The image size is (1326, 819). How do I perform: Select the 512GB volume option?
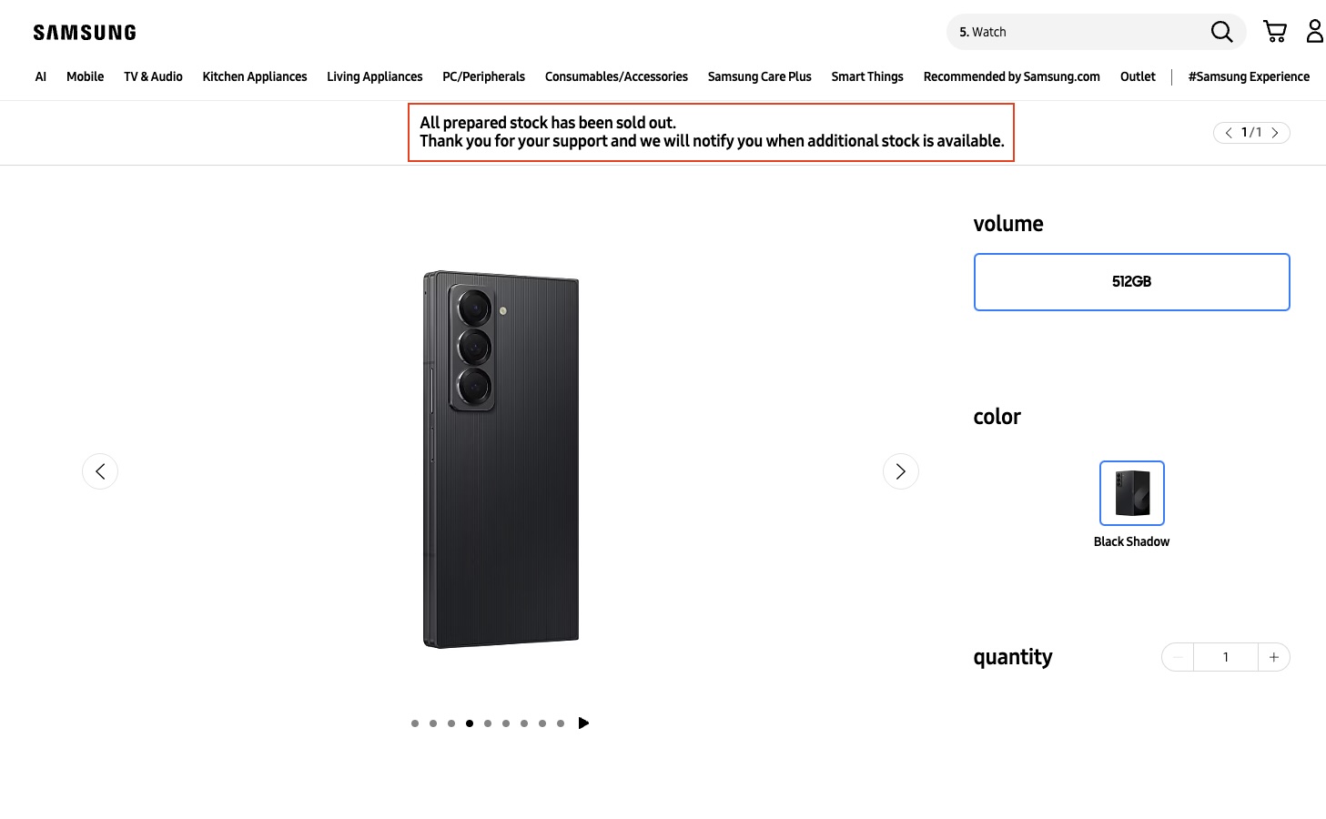point(1131,282)
